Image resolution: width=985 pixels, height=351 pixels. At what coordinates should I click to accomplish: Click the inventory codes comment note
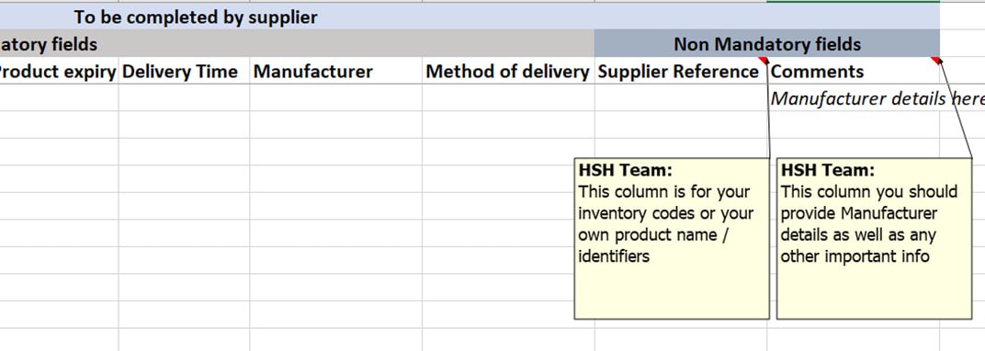672,239
